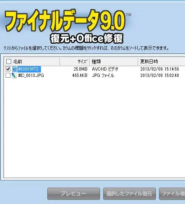Click the AVCHD ビデオ type cell
Viewport: 185px width, 204px height.
click(105, 69)
